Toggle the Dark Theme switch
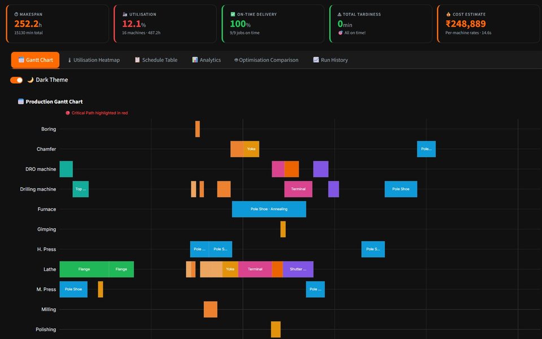Viewport: 542px width, 339px height. click(x=16, y=80)
